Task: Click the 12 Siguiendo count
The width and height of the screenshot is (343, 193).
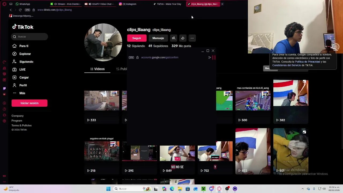Action: [x=136, y=46]
